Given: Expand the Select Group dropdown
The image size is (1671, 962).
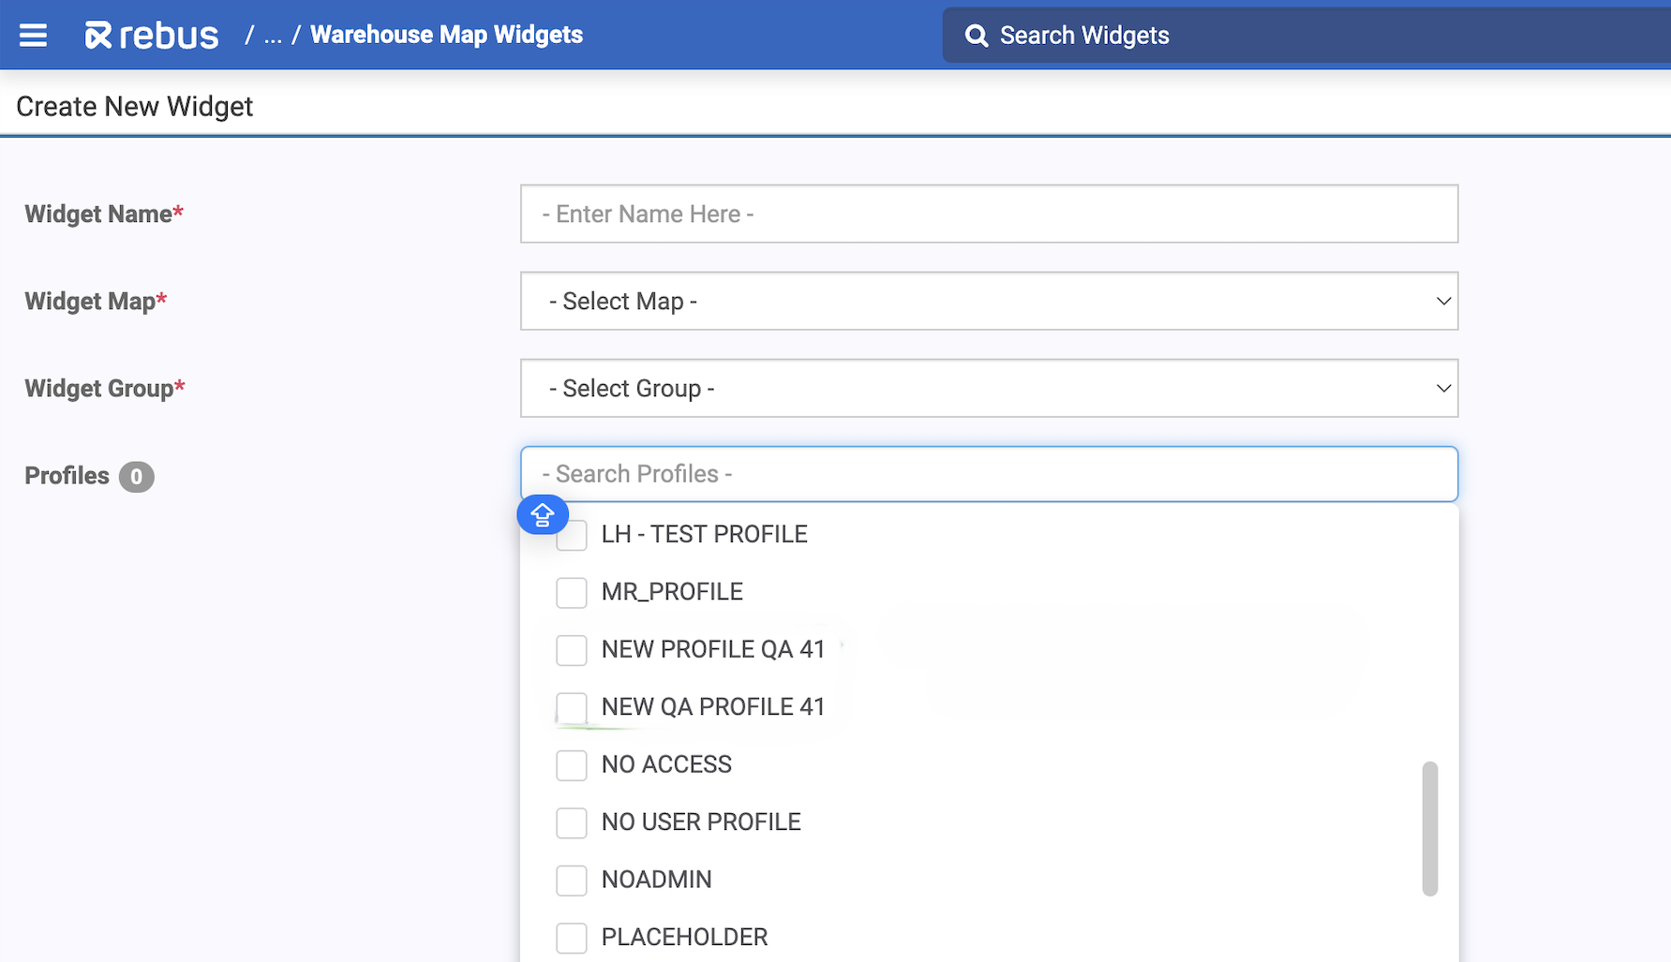Looking at the screenshot, I should coord(989,388).
